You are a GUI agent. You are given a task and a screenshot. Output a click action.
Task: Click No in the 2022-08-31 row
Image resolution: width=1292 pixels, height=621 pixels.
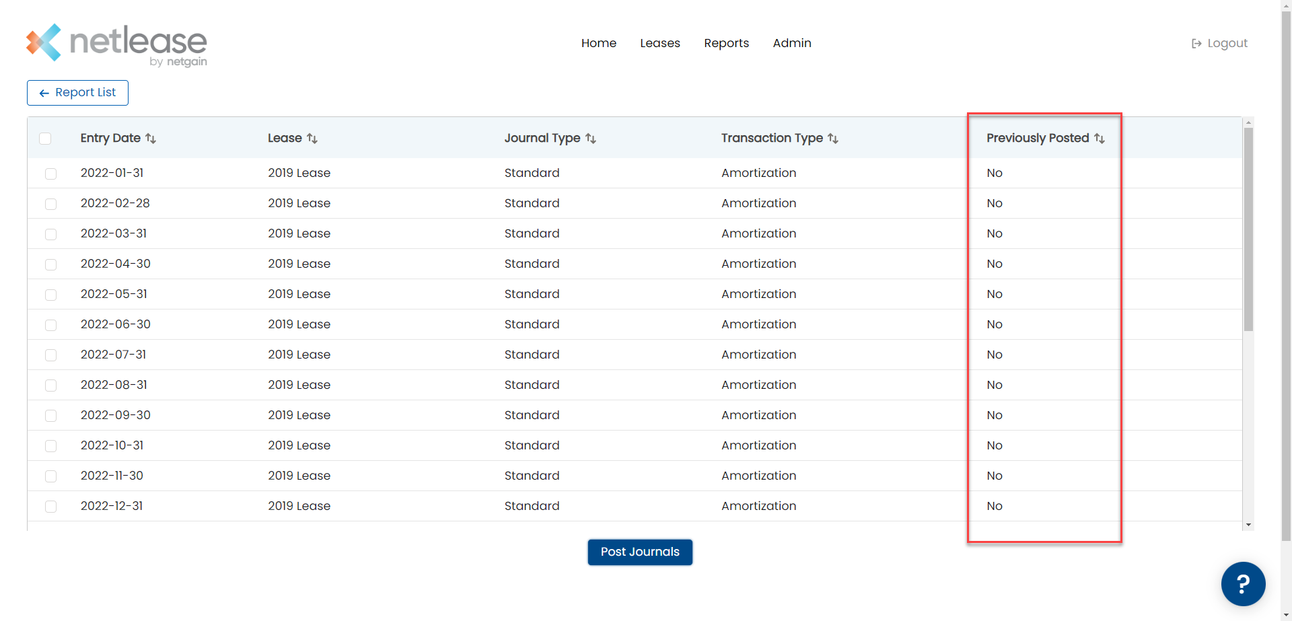point(995,385)
